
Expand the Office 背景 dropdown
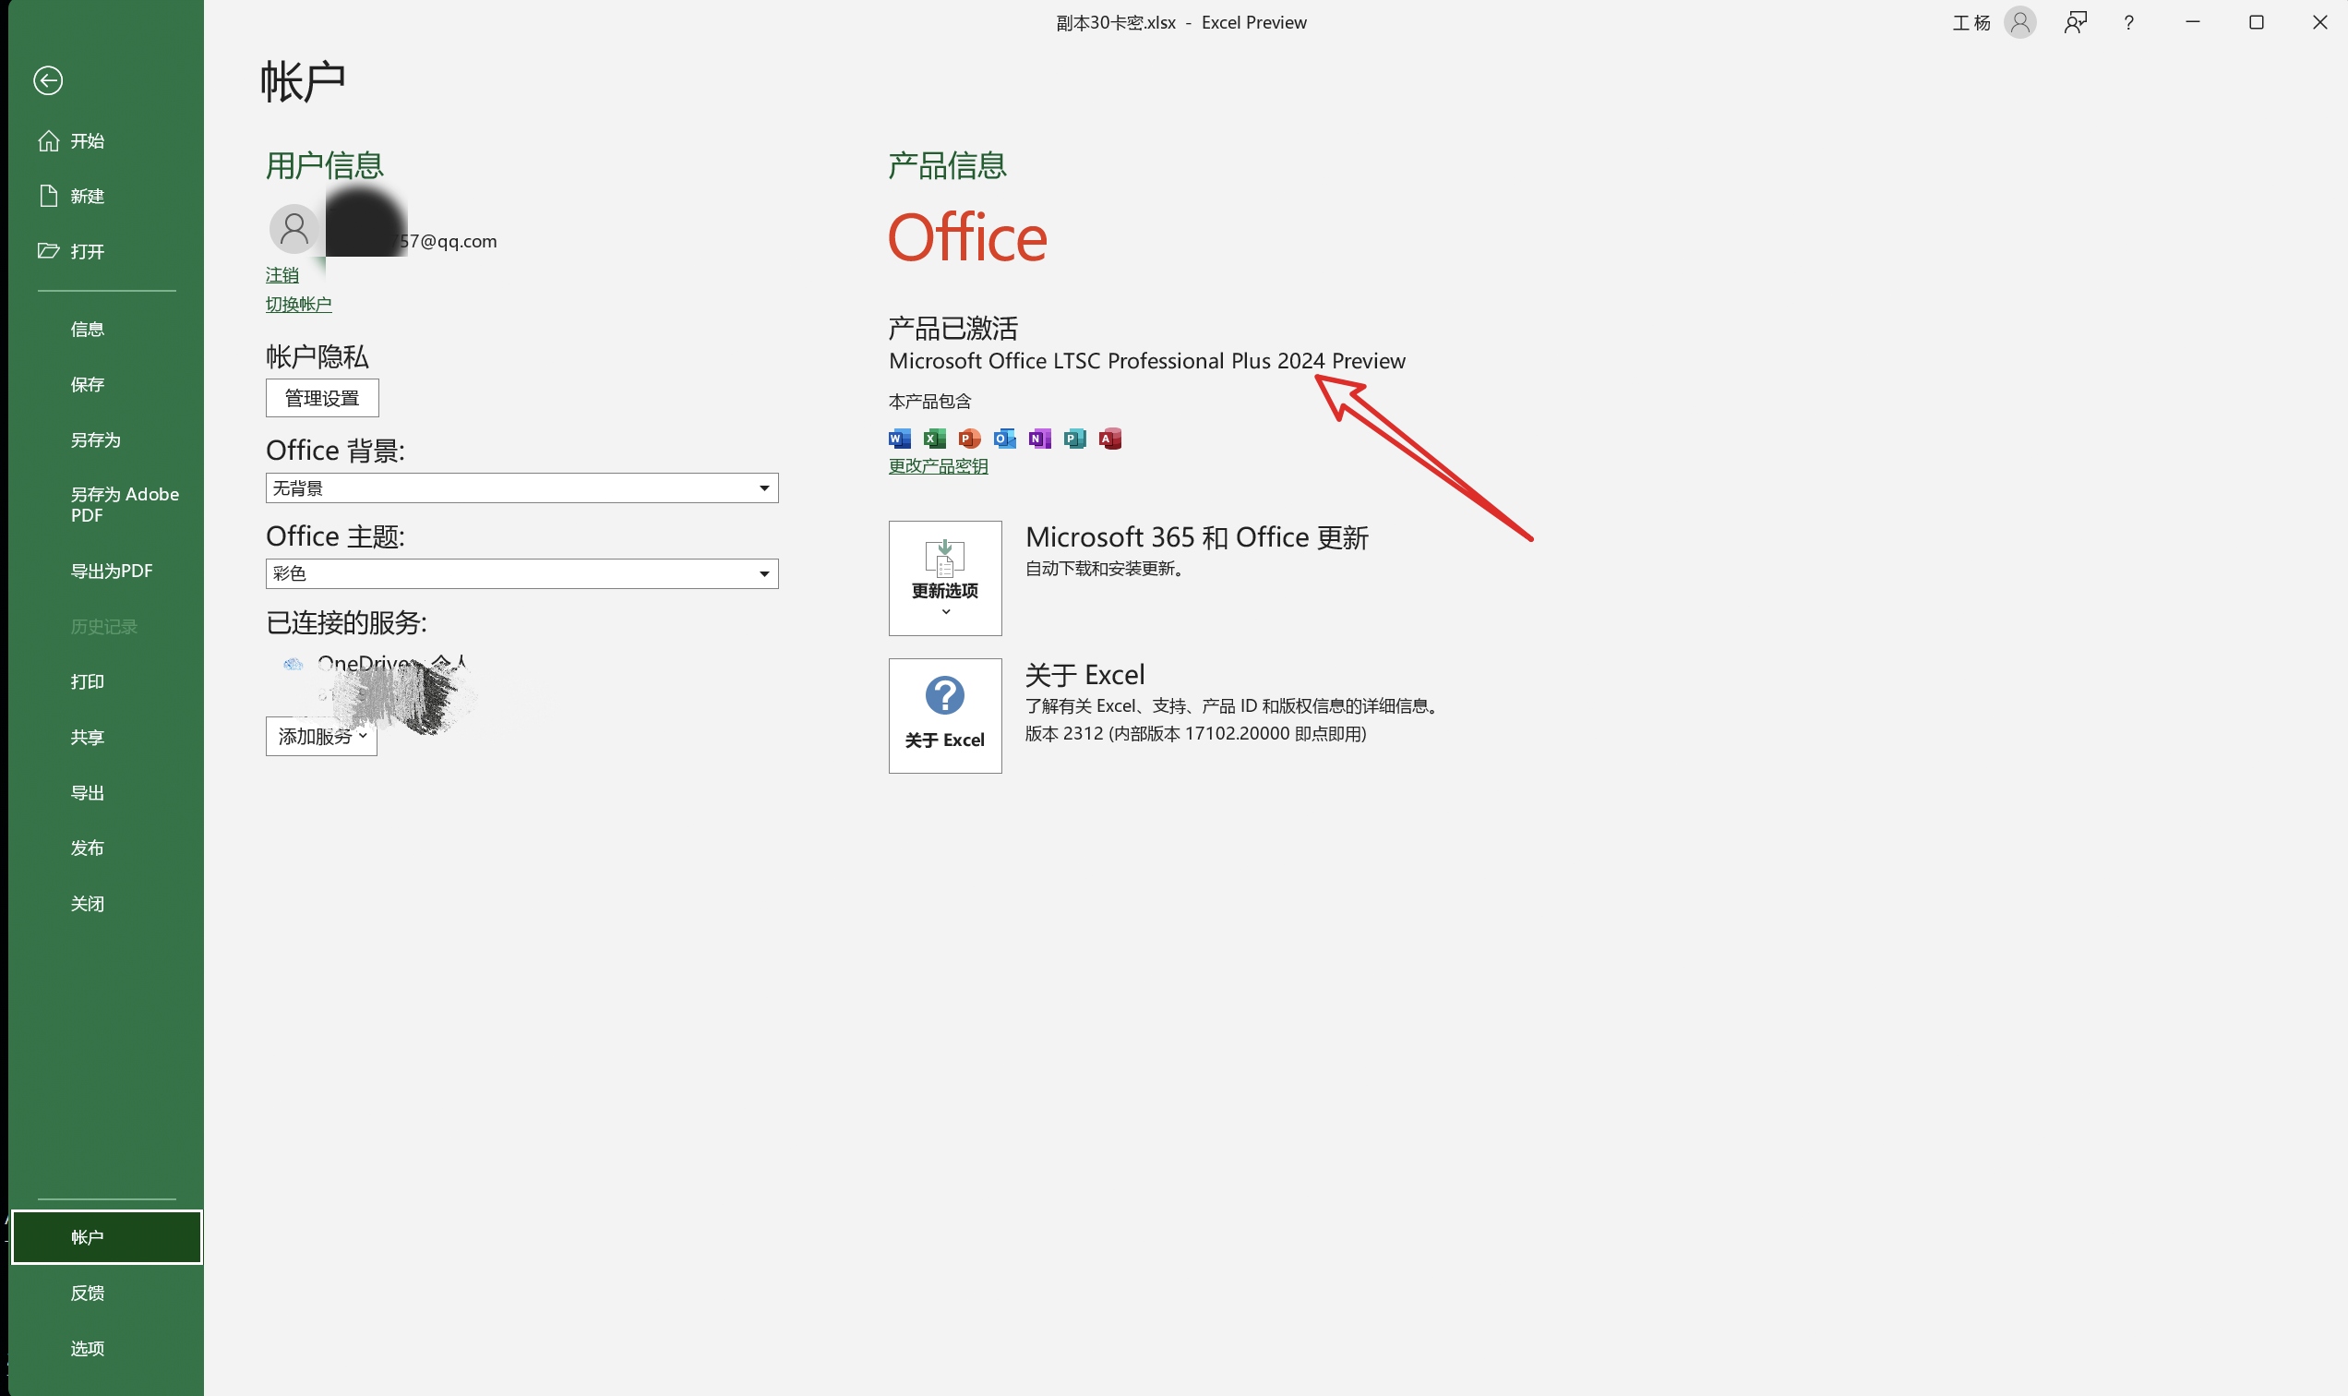point(763,488)
